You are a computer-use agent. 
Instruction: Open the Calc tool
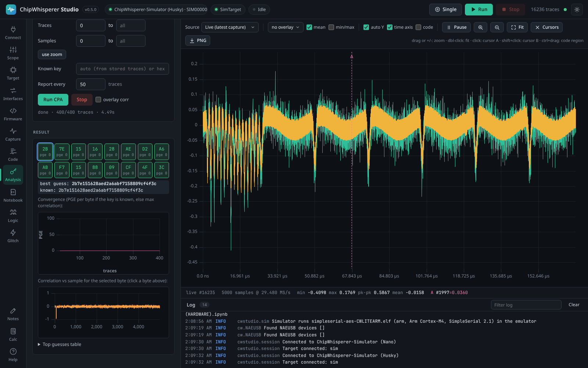13,335
